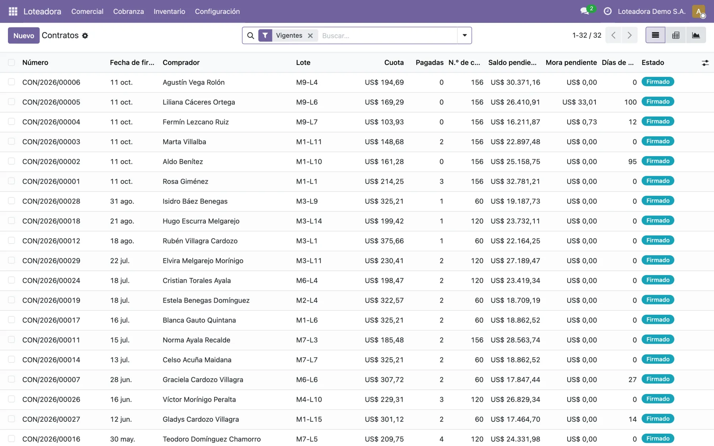Switch to graph view
Screen dimensions: 714x446
point(696,35)
